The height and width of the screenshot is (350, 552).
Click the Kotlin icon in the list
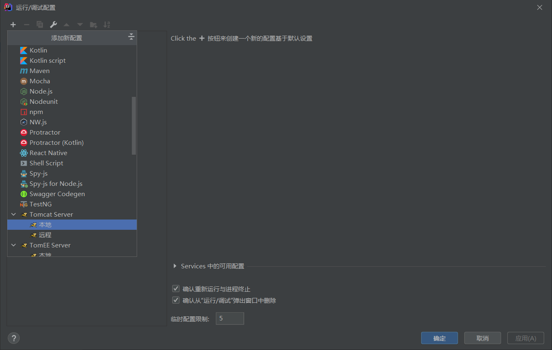[24, 50]
